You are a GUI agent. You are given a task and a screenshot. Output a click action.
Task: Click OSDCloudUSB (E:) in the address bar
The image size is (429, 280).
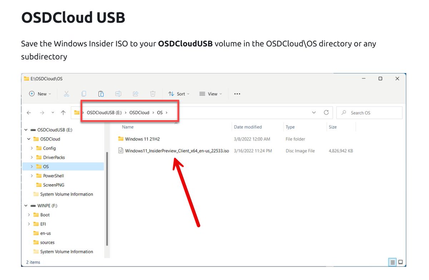click(104, 113)
